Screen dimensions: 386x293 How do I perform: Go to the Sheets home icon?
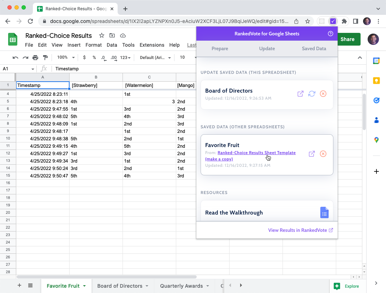13,40
